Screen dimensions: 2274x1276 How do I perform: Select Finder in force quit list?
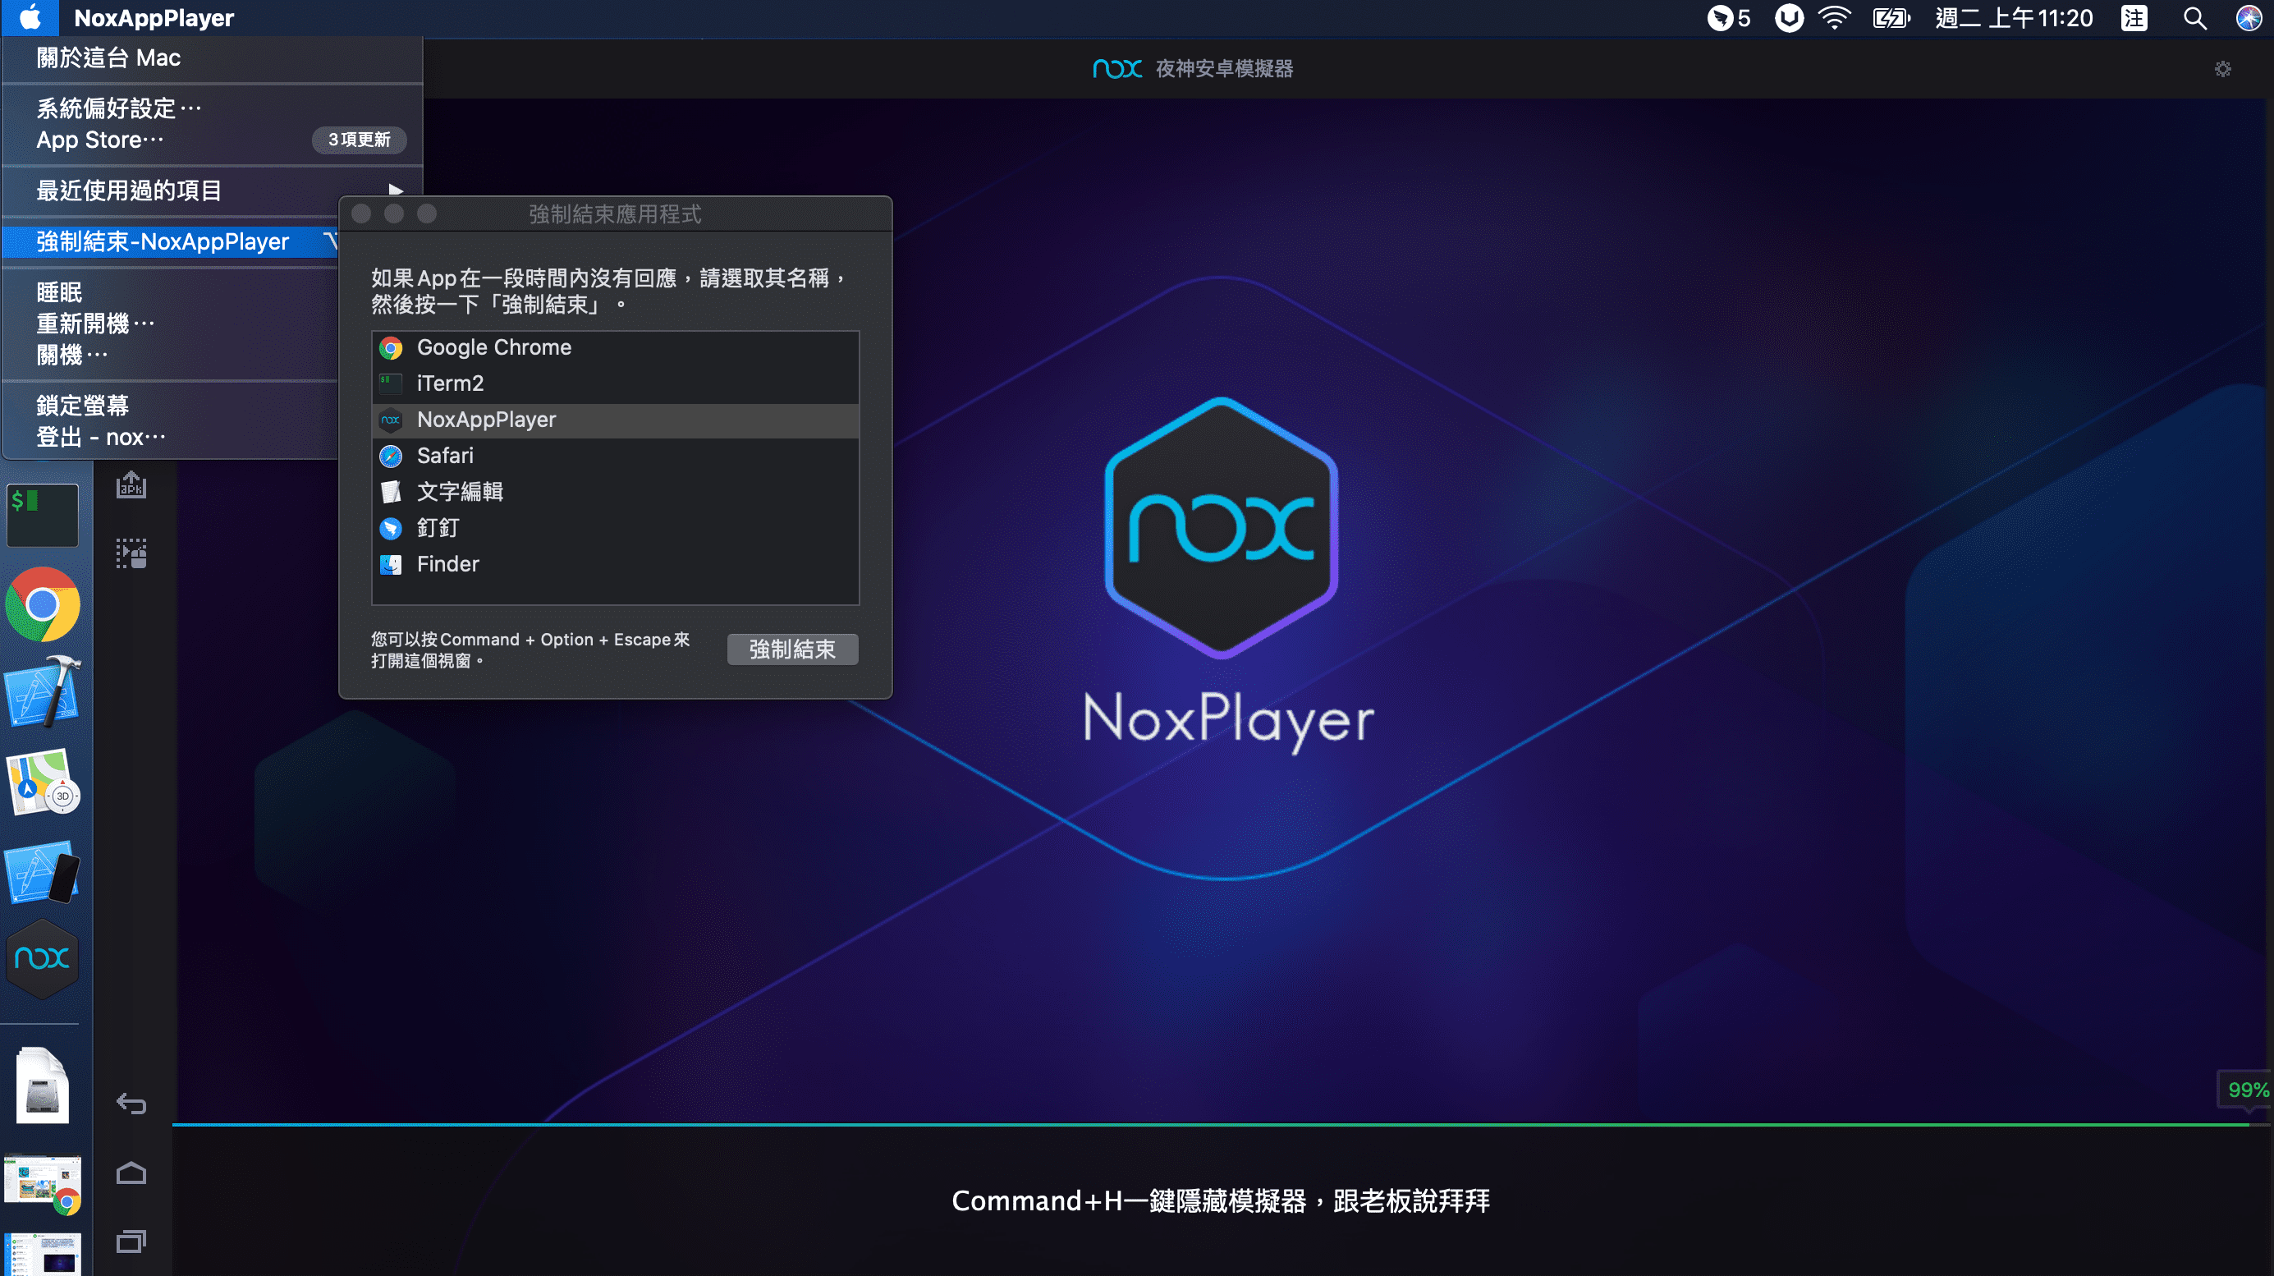click(615, 564)
